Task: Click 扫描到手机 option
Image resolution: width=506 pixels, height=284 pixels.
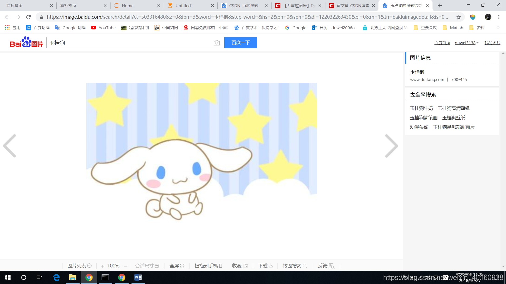Action: coord(208,266)
